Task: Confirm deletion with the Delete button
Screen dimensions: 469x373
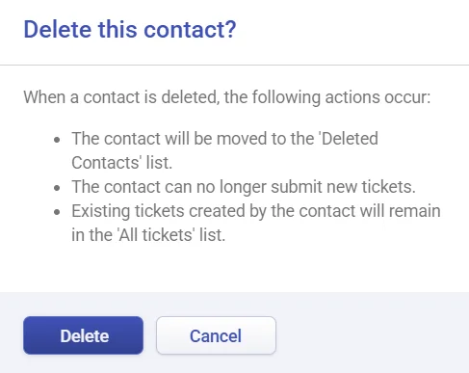Action: [x=83, y=335]
